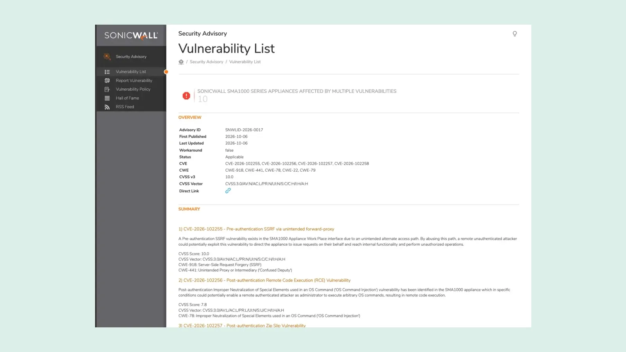Go to Security Advisory breadcrumb link

click(x=207, y=62)
